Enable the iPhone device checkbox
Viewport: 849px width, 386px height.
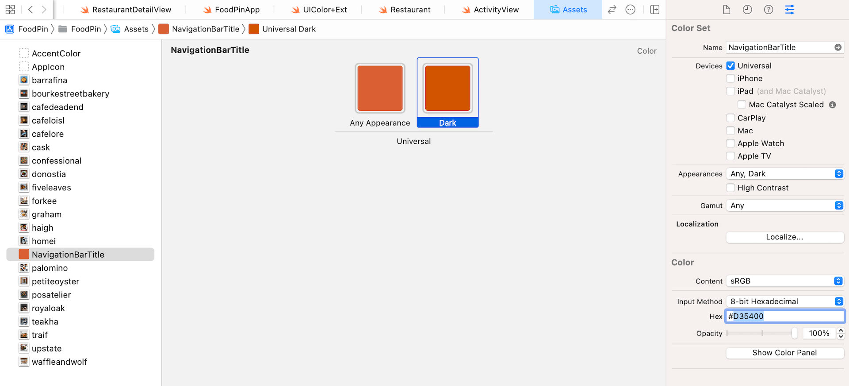coord(730,78)
